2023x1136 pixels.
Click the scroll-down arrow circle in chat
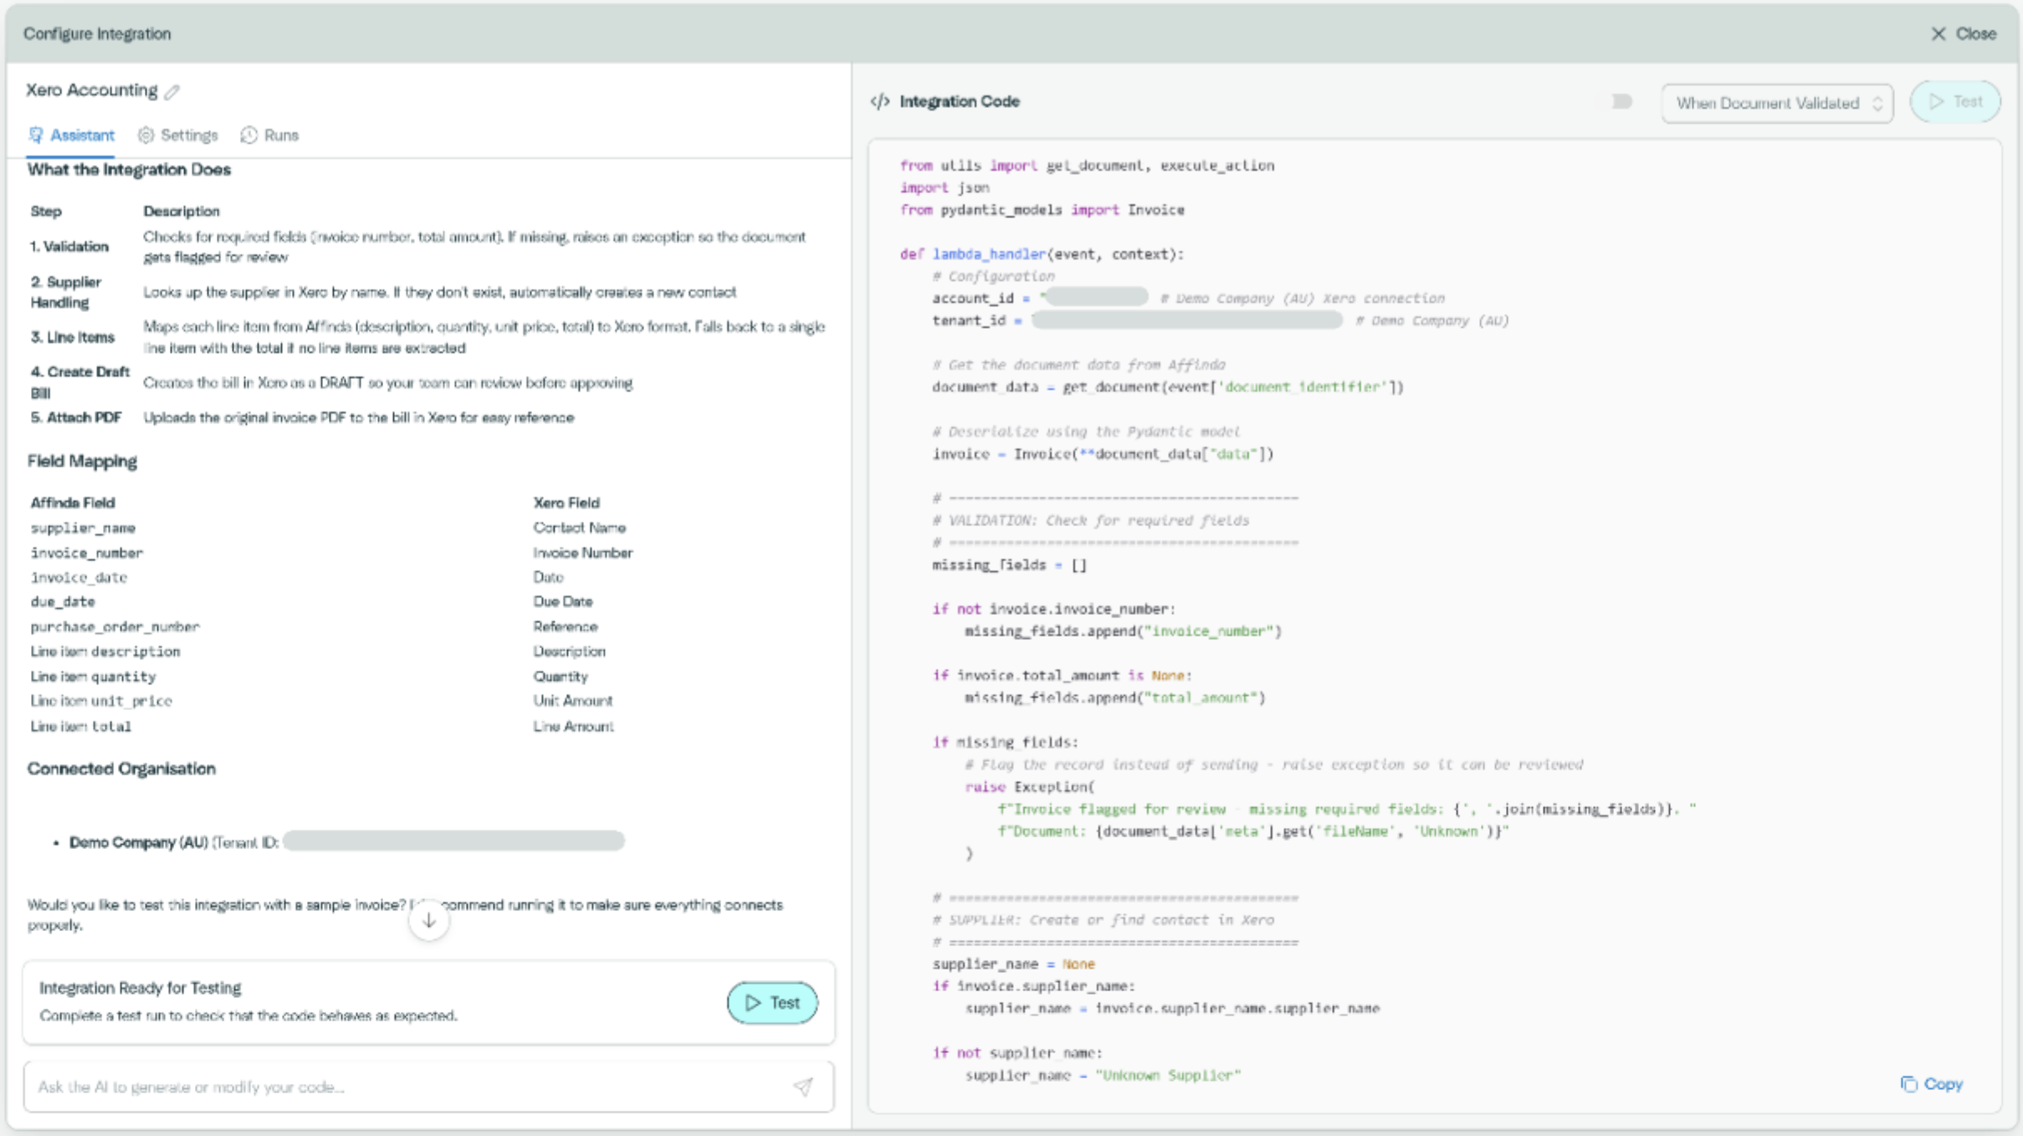pyautogui.click(x=428, y=920)
